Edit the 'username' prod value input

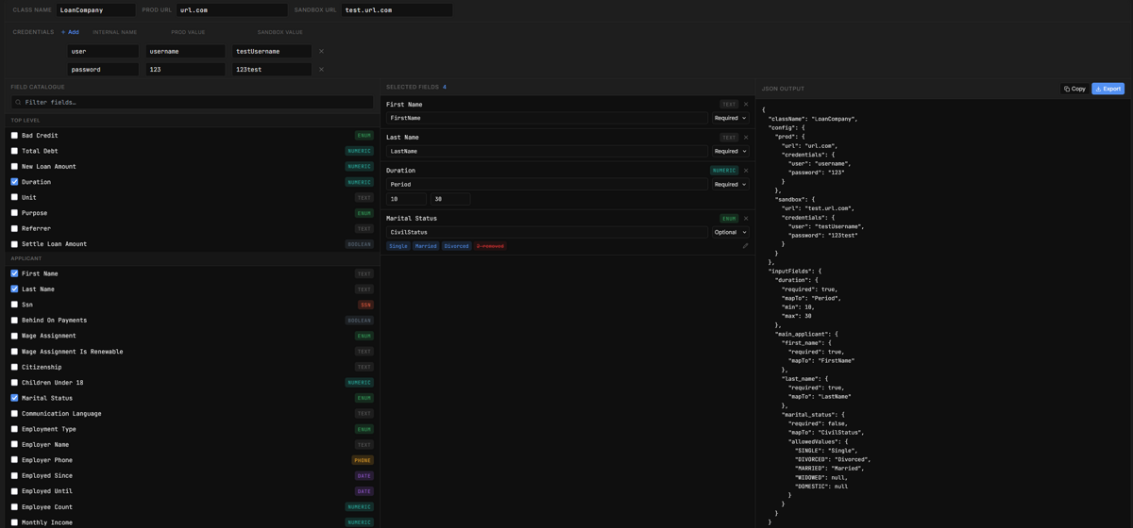[x=186, y=52]
